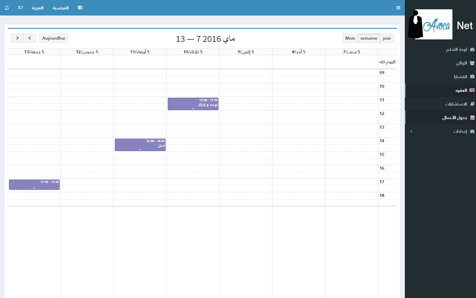Open الاستشارات in sidebar
The width and height of the screenshot is (476, 298).
[440, 104]
